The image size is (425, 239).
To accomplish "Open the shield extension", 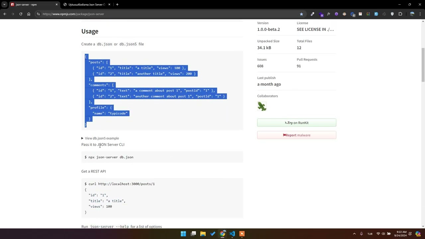I will click(392, 14).
